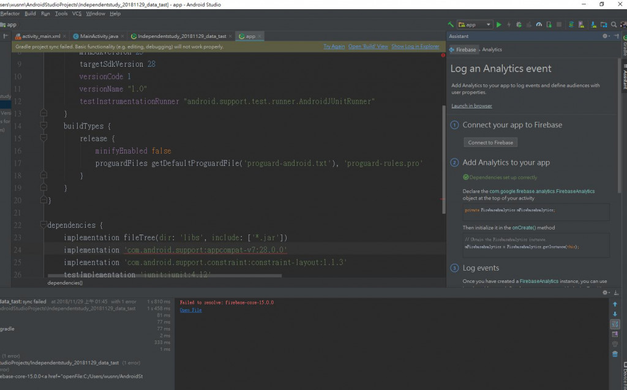Open the Run menu

[x=45, y=13]
